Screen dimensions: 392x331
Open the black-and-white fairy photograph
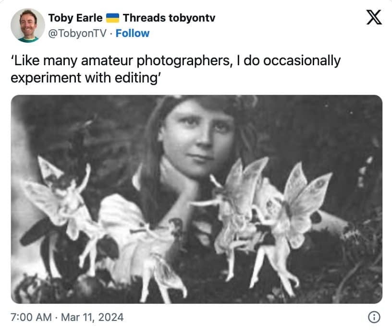click(196, 199)
